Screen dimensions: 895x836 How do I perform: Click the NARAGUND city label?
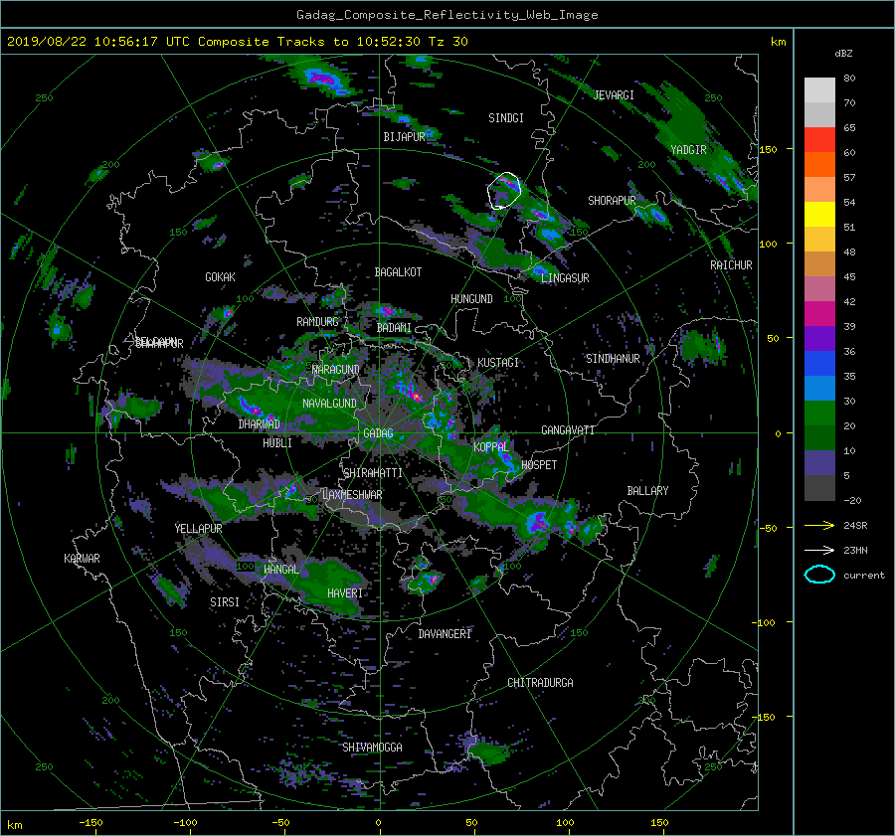click(x=336, y=369)
